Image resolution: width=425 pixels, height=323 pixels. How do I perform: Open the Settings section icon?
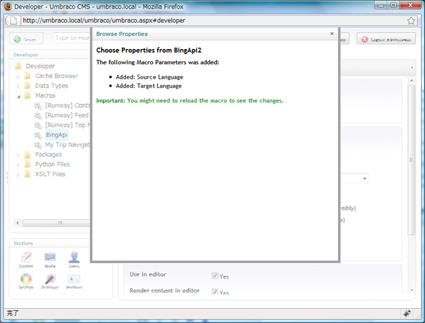coord(26,279)
